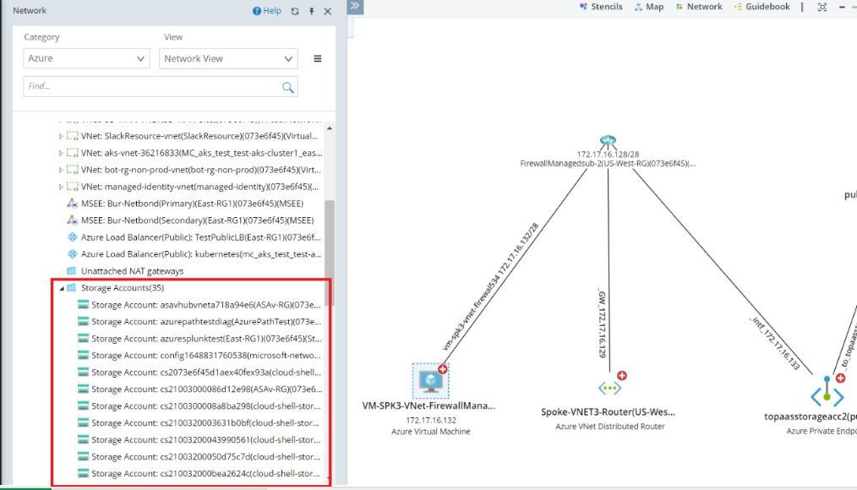Select Storage Account cs21003200050d75c7d

(205, 457)
